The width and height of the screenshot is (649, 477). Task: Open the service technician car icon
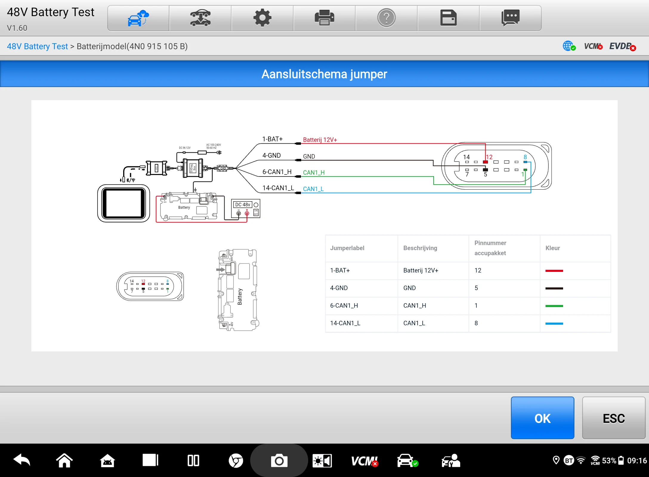pos(451,461)
